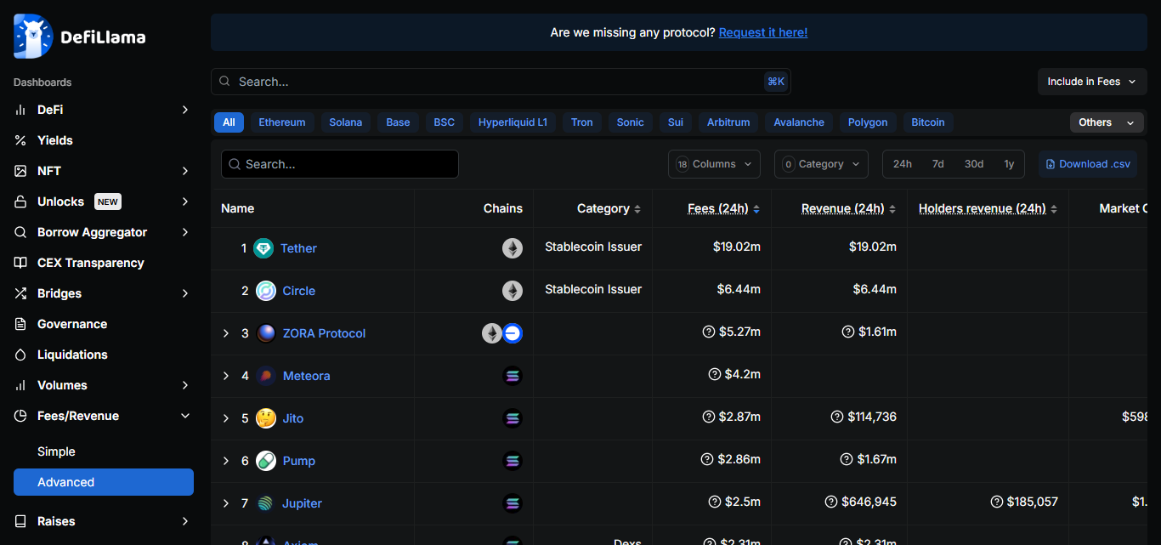Click the Circle protocol logo
The image size is (1161, 545).
(x=266, y=291)
